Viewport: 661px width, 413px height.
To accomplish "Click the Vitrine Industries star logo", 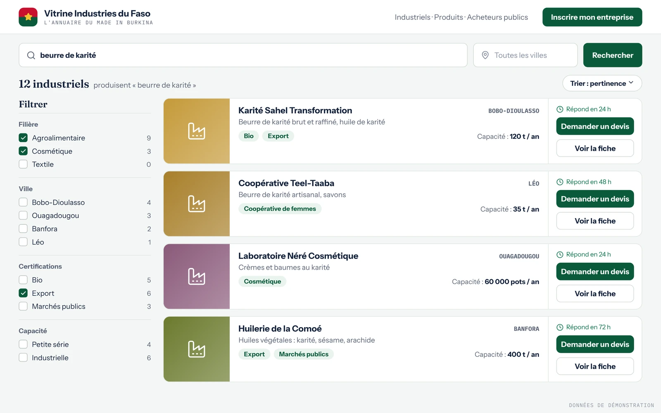I will [28, 17].
